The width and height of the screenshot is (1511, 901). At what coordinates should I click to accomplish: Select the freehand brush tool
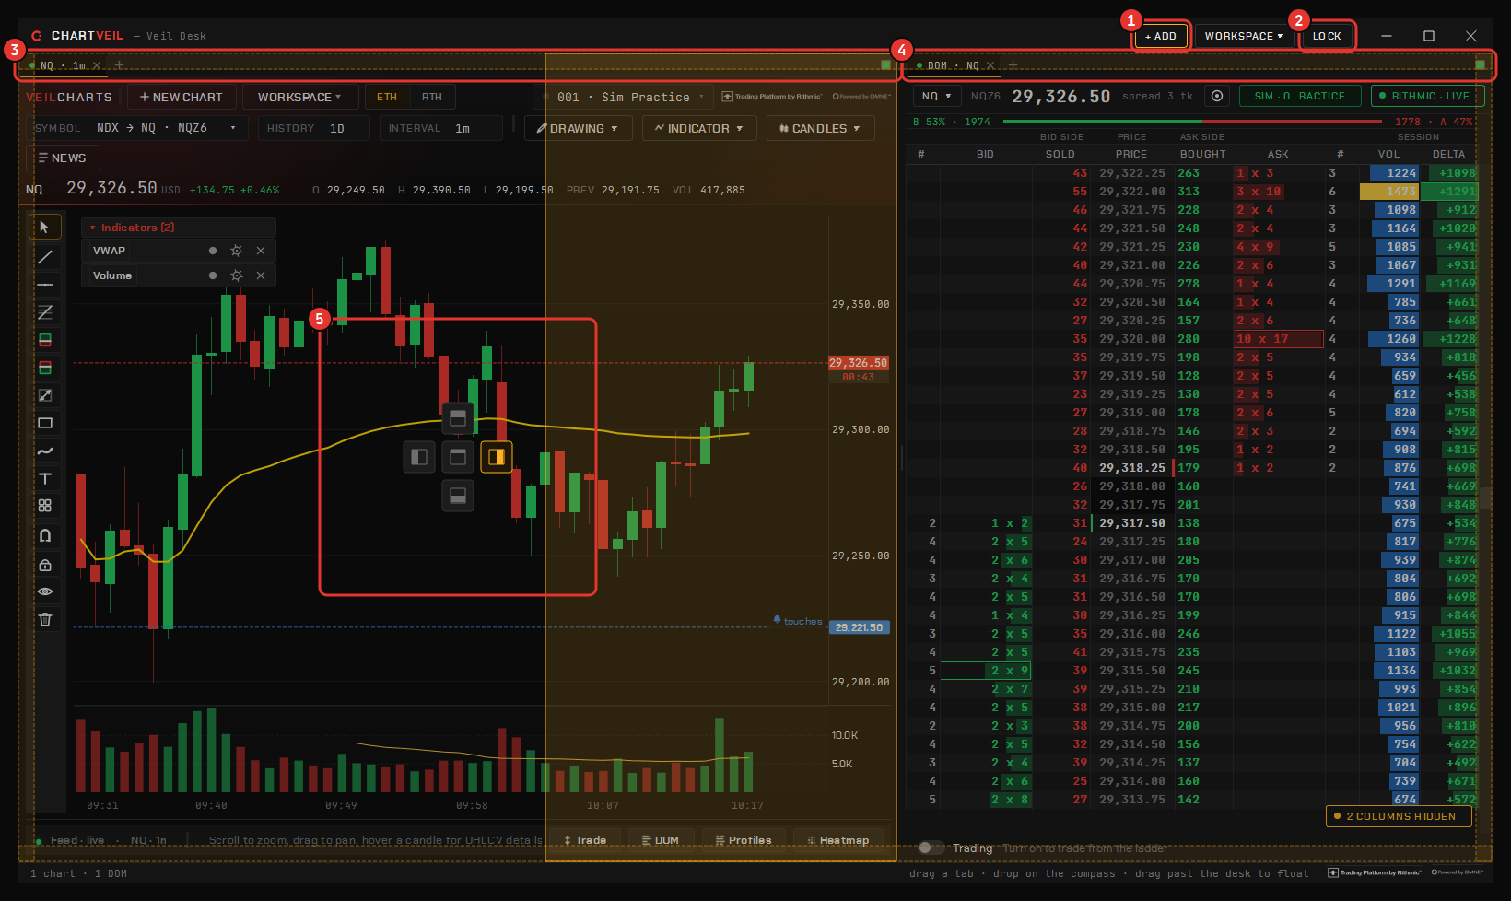44,451
